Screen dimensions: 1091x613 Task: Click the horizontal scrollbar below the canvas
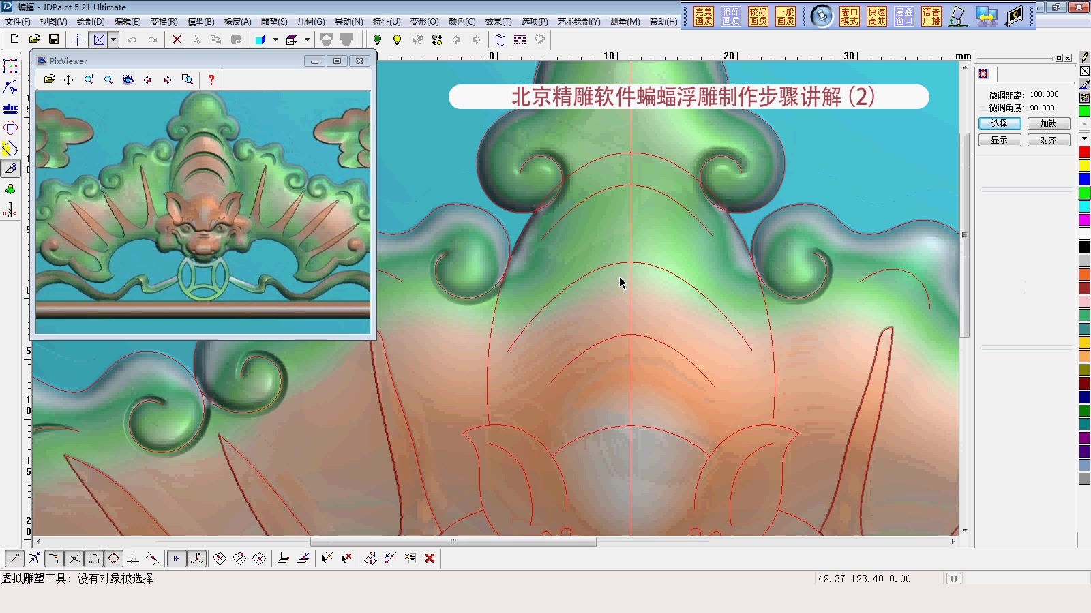click(453, 542)
